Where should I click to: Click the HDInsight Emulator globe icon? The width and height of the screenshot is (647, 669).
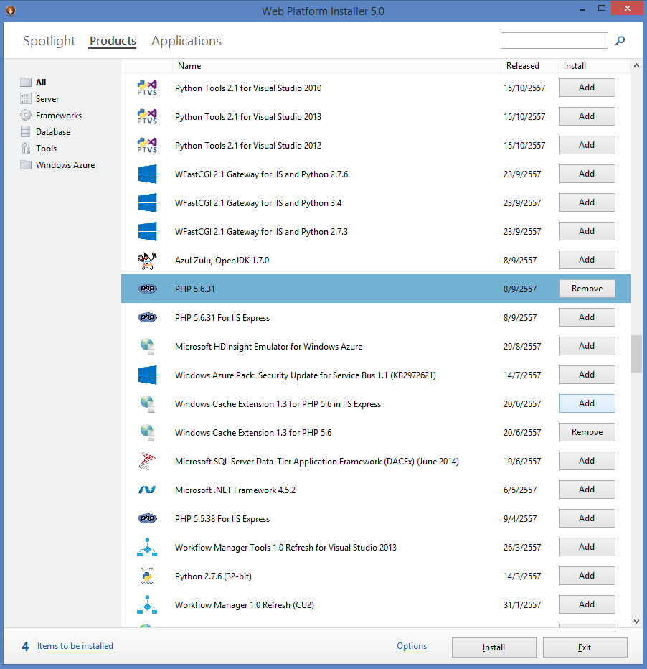pos(147,347)
